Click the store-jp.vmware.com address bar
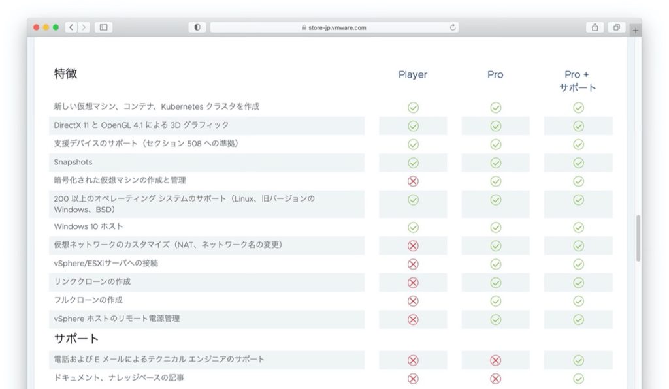 pos(333,27)
